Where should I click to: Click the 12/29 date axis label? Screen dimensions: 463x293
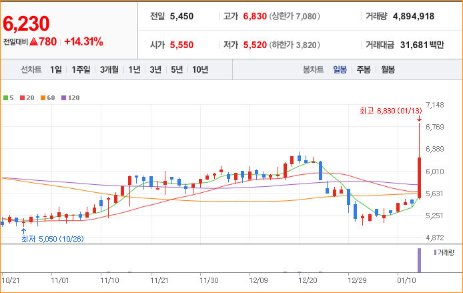pyautogui.click(x=357, y=280)
